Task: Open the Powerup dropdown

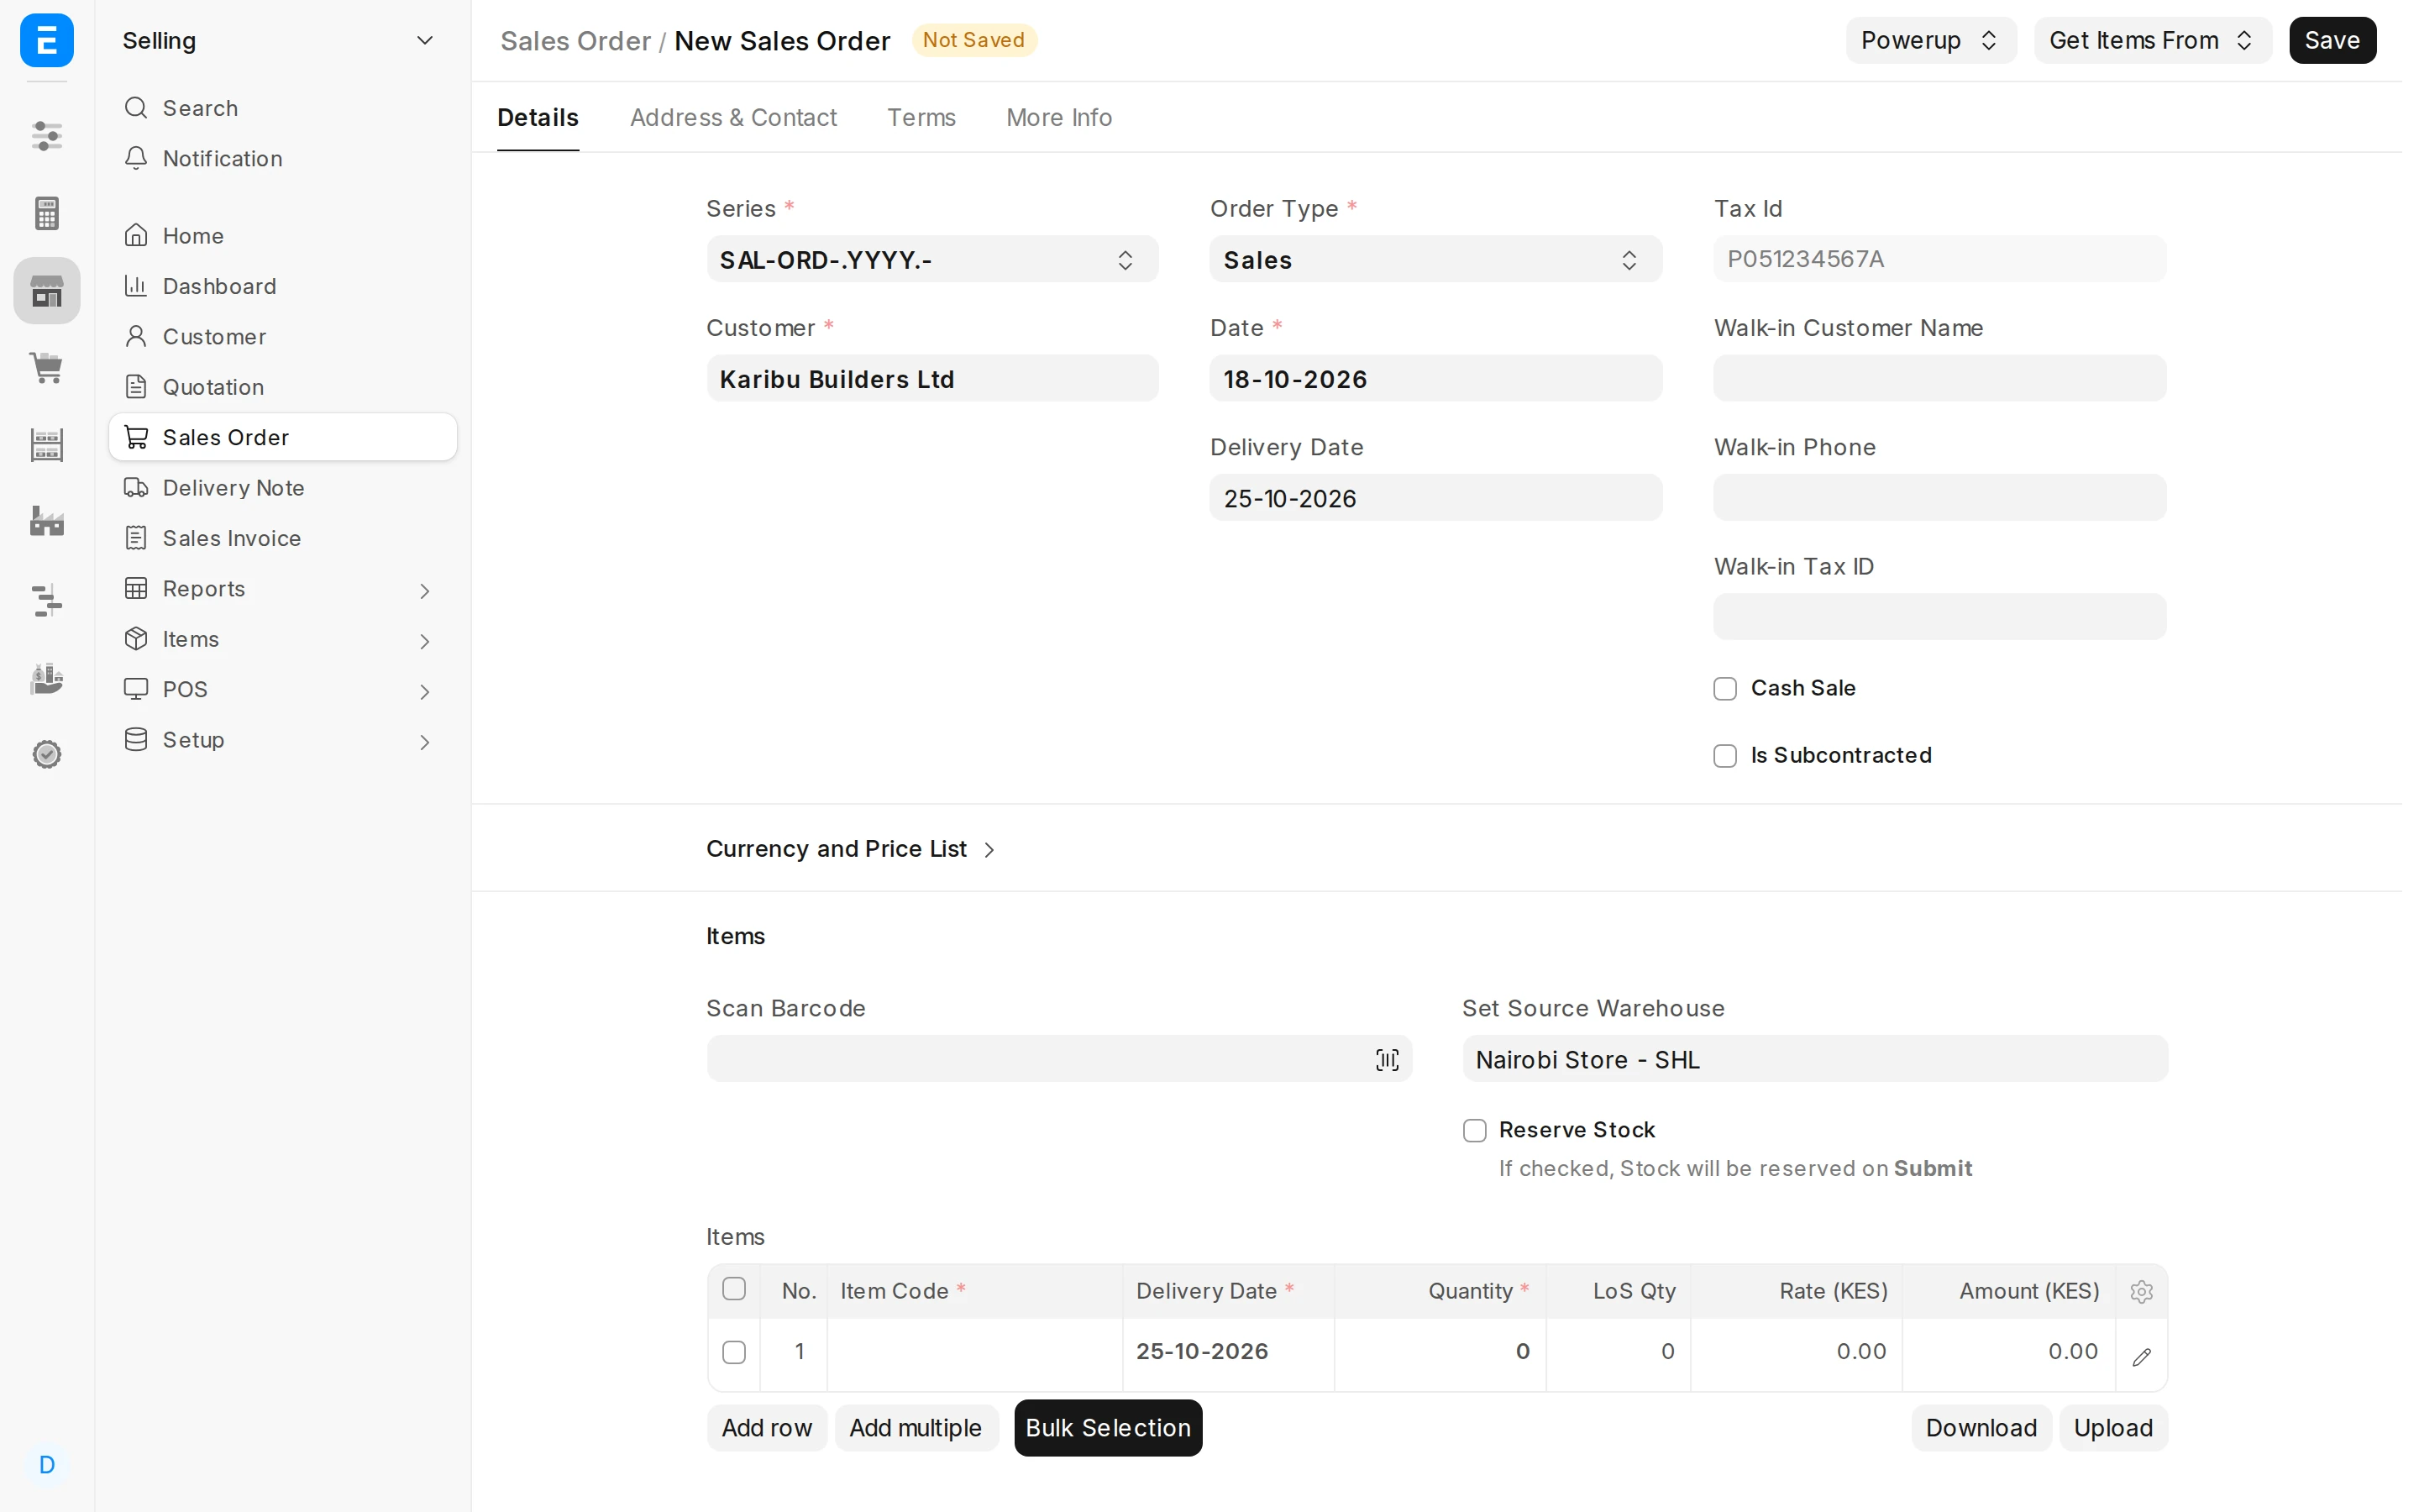Action: (1931, 40)
